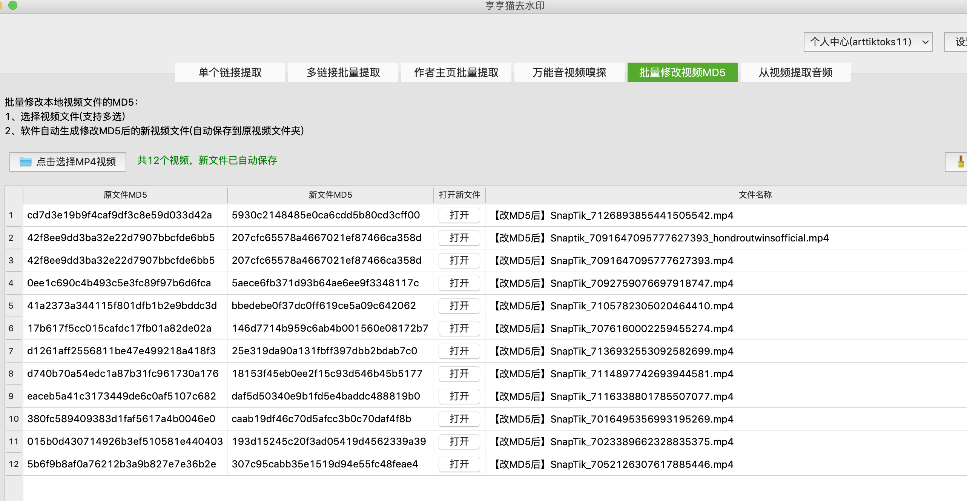Image resolution: width=967 pixels, height=501 pixels.
Task: Click 打开 button in row 1
Action: tap(459, 215)
